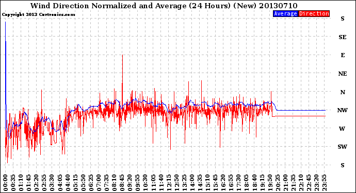Image resolution: width=356 pixels, height=193 pixels.
Task: Click the 08:45 time axis label
Action: coord(122,183)
